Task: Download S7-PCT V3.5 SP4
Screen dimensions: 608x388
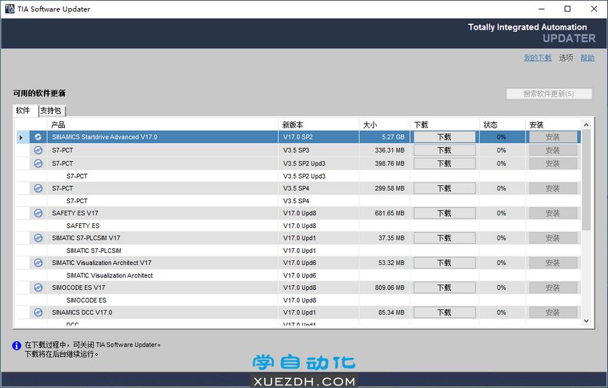Action: [445, 188]
